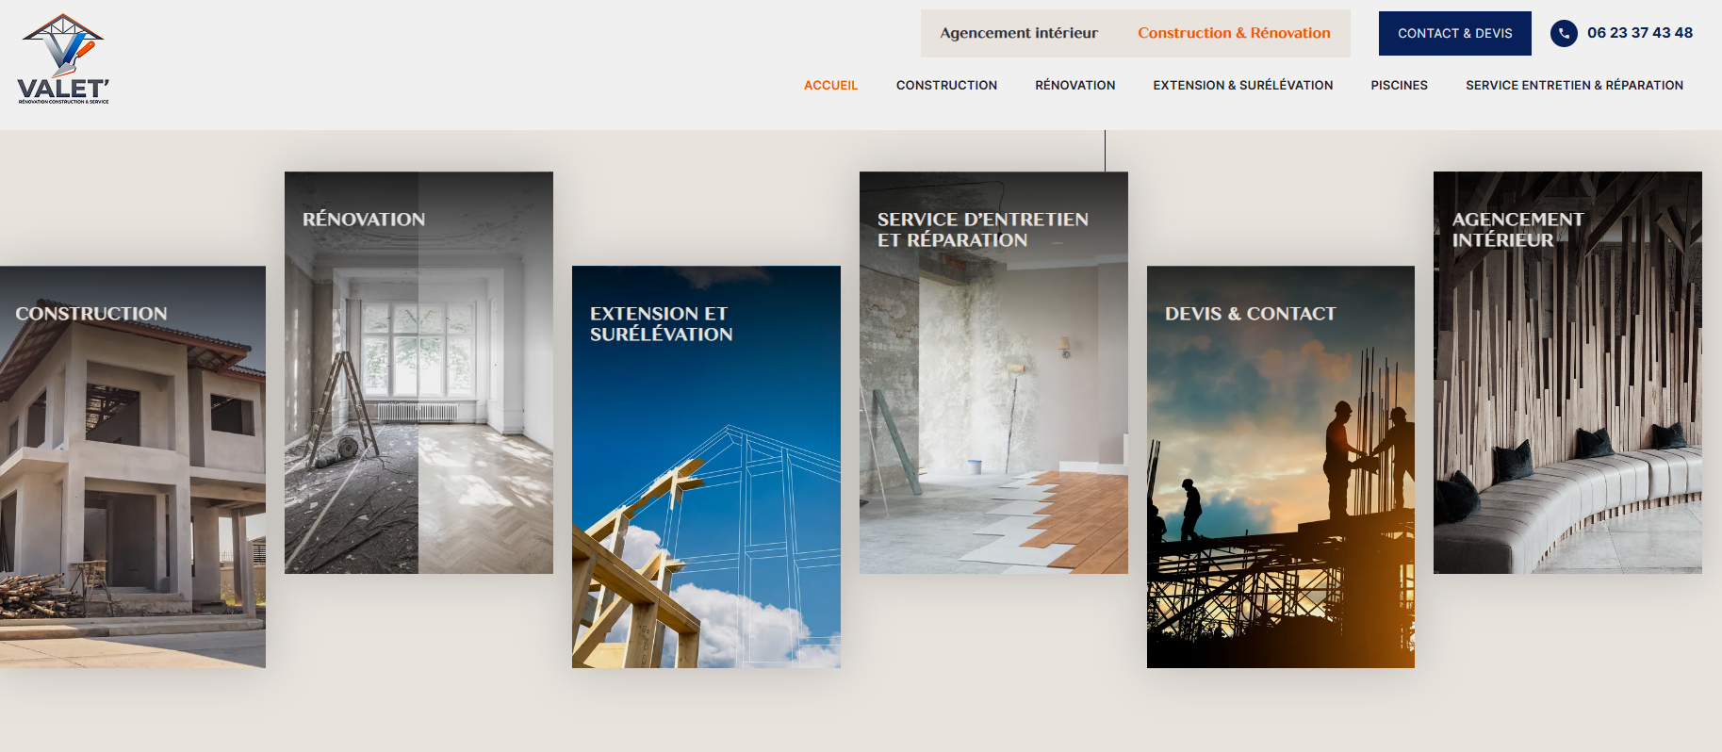Open the Construction house card
Screen dimensions: 1722x752
(133, 466)
